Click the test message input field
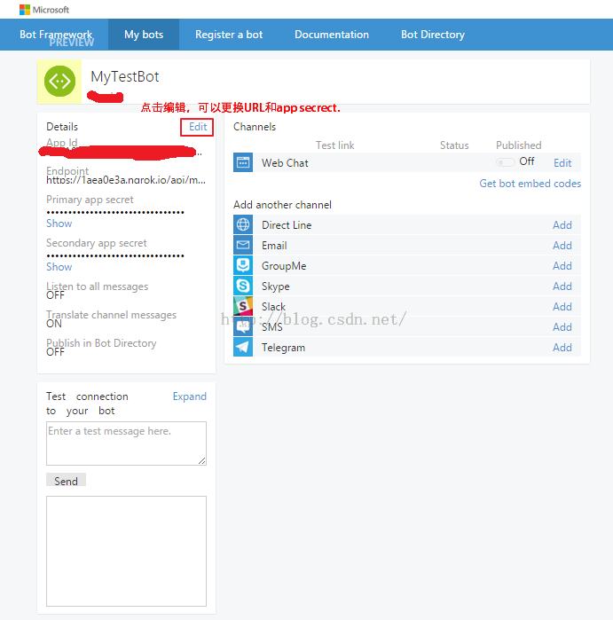The height and width of the screenshot is (620, 613). [126, 443]
